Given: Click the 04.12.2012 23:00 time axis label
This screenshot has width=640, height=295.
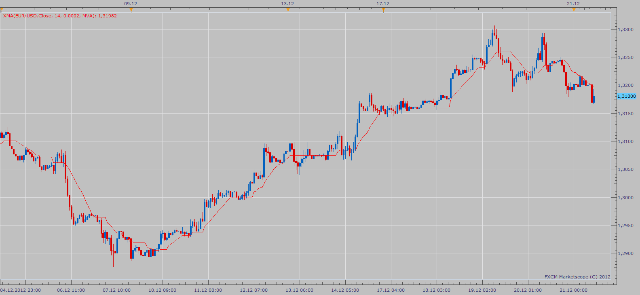Looking at the screenshot, I should (x=21, y=290).
